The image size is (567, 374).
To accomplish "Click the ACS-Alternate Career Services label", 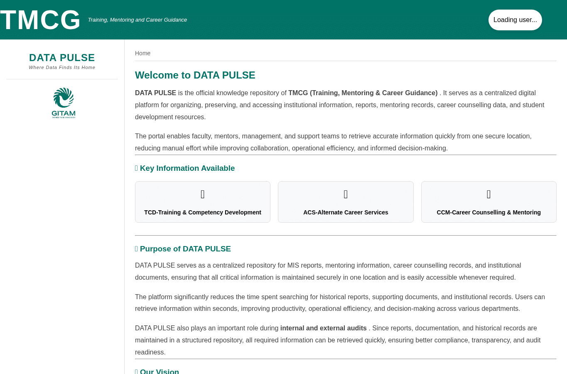I will [346, 212].
